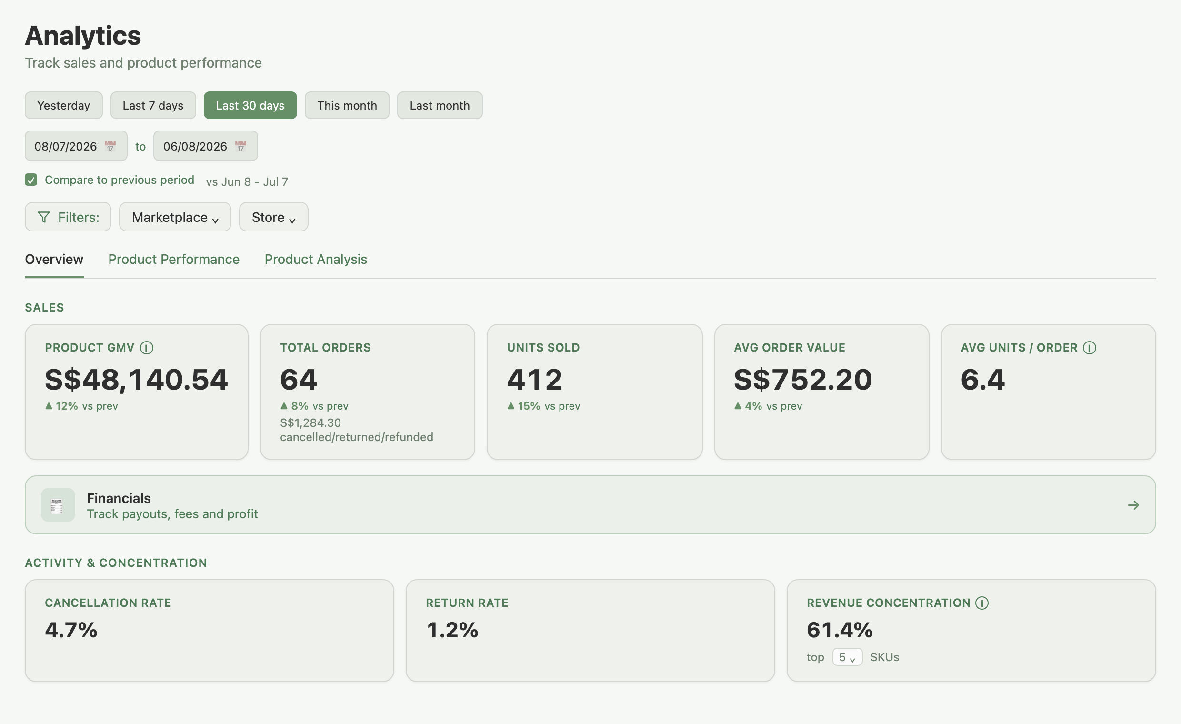
Task: Show info for Product GMV
Action: [x=147, y=348]
